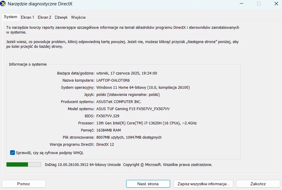The height and width of the screenshot is (190, 282).
Task: Select manufacturer ASUSTeK COMPUTER INC.
Action: click(119, 102)
